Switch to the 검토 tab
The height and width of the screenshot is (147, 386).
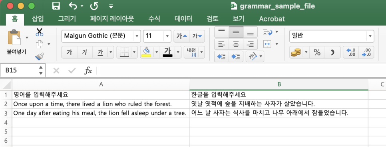[x=213, y=19]
